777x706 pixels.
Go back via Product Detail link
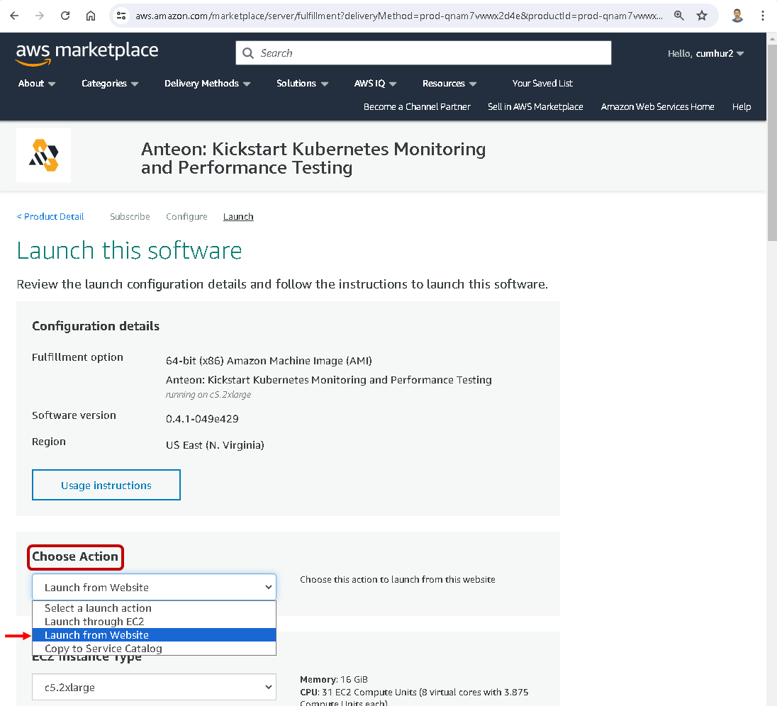click(50, 217)
